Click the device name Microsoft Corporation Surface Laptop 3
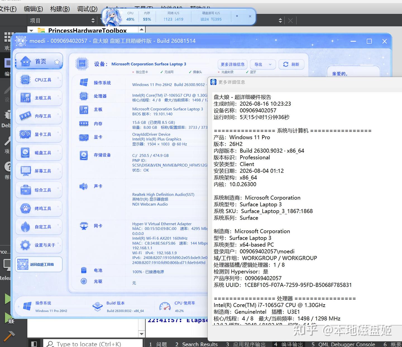This screenshot has width=402, height=347. point(149,64)
